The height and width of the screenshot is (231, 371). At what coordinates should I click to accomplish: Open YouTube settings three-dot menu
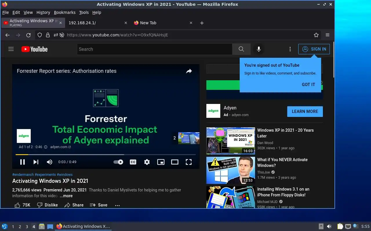[290, 49]
